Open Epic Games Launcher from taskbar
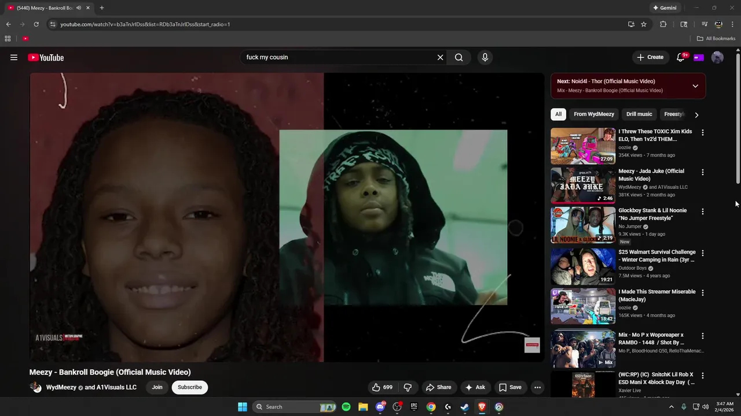741x416 pixels. (x=414, y=407)
